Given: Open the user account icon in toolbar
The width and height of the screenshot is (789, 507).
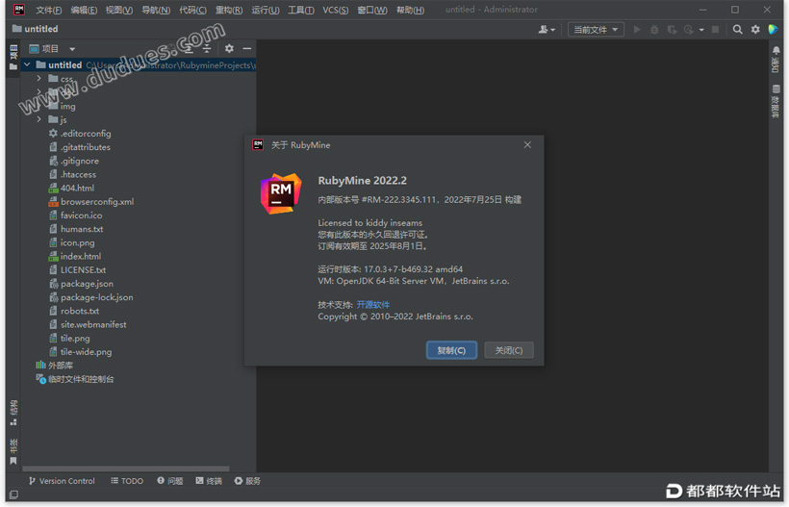Looking at the screenshot, I should [x=547, y=30].
